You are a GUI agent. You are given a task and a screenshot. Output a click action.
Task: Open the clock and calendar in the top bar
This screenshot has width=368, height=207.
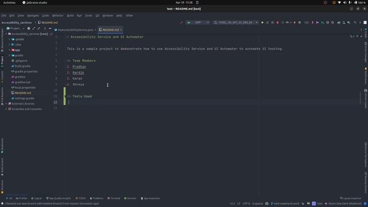[184, 2]
